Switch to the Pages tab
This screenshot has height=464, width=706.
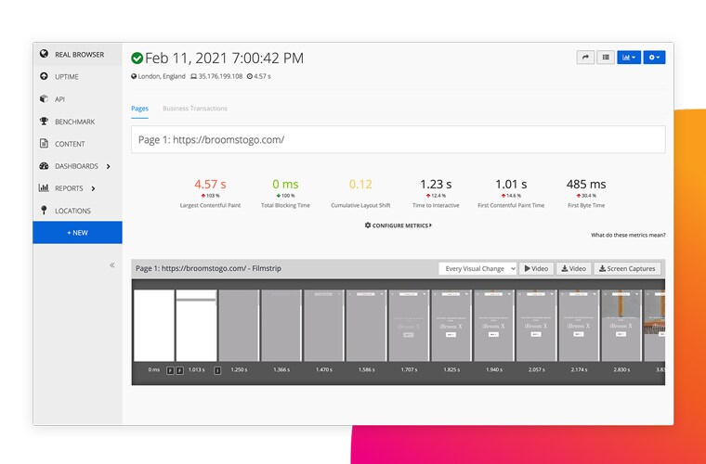click(x=139, y=109)
